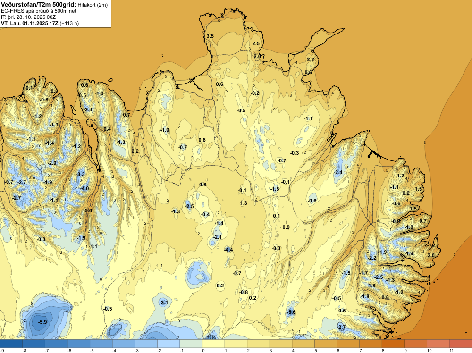Click the -2.1 temperature value
This screenshot has width=472, height=353.
217,237
